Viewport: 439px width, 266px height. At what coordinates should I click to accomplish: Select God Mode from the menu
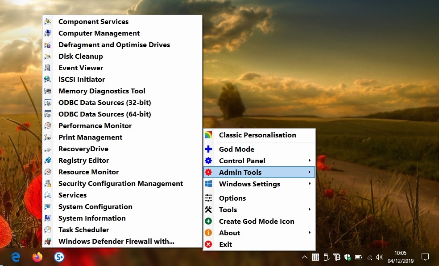pyautogui.click(x=259, y=149)
